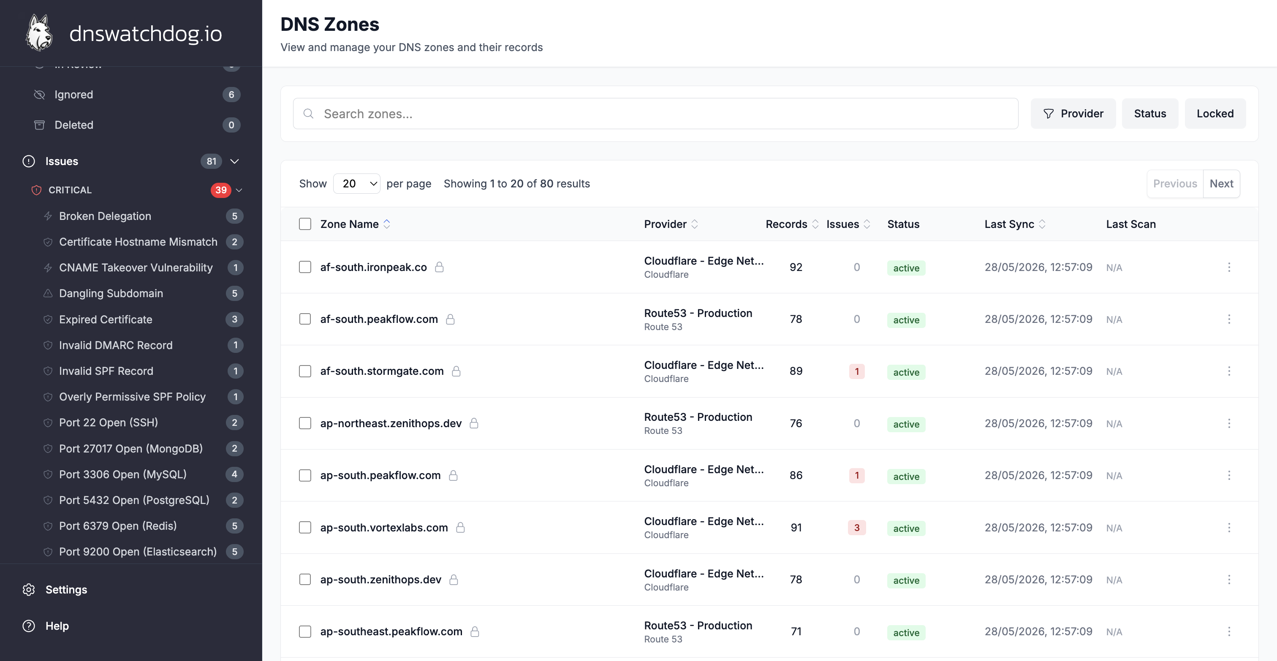
Task: Click the Locked filter button
Action: [x=1215, y=114]
